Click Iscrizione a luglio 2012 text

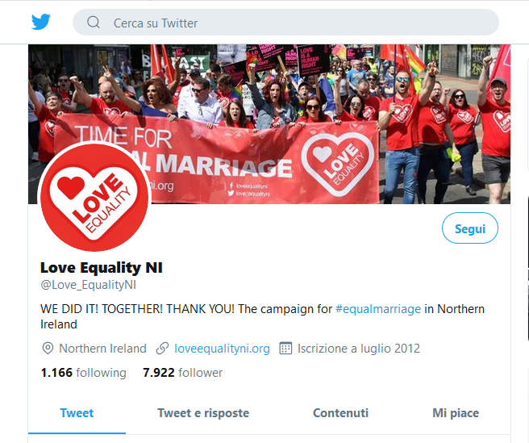pyautogui.click(x=359, y=349)
